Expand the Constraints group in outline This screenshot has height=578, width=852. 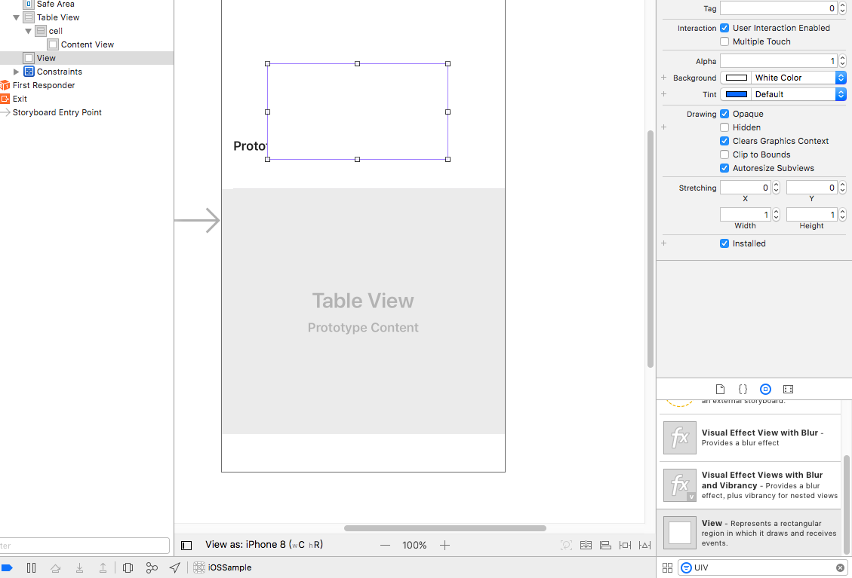click(17, 72)
